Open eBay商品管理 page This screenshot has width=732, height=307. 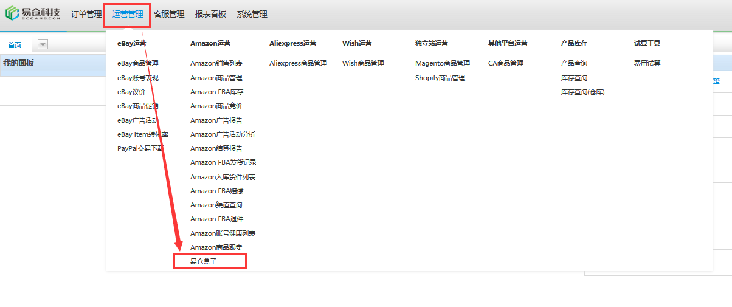click(138, 64)
